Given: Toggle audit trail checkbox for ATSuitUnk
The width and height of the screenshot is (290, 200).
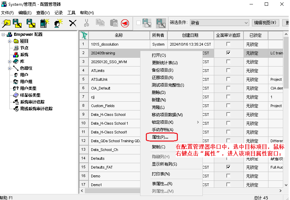Looking at the screenshot, I should (x=228, y=79).
